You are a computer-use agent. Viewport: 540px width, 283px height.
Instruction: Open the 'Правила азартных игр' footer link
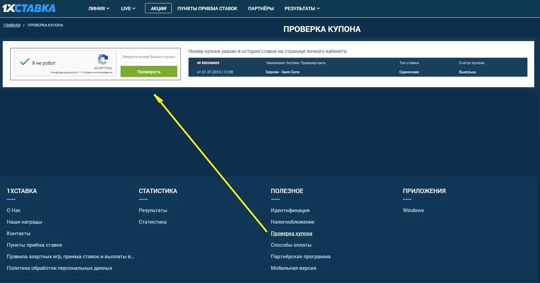tap(70, 257)
